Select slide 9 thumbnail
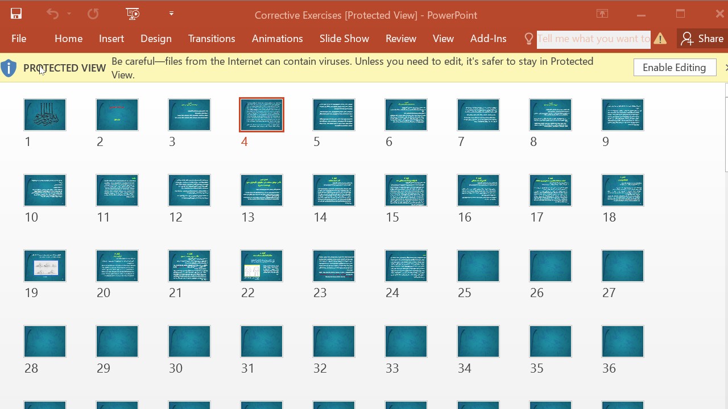The height and width of the screenshot is (409, 728). pyautogui.click(x=623, y=115)
